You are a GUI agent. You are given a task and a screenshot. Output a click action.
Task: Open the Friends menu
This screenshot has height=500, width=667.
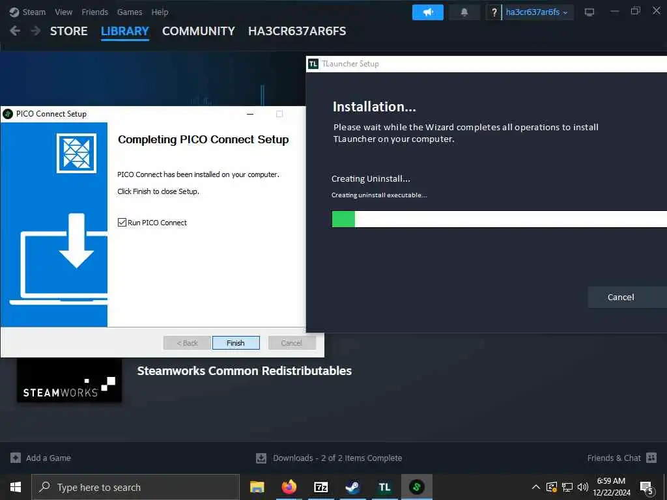(x=95, y=12)
